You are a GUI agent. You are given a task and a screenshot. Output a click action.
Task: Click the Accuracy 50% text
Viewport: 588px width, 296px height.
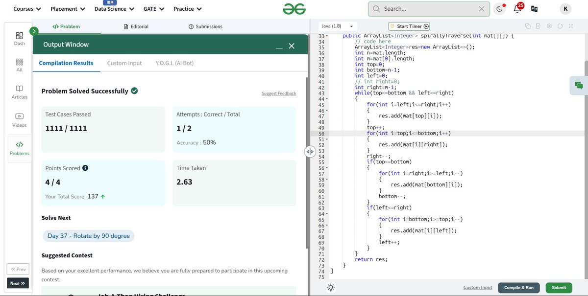pos(196,142)
